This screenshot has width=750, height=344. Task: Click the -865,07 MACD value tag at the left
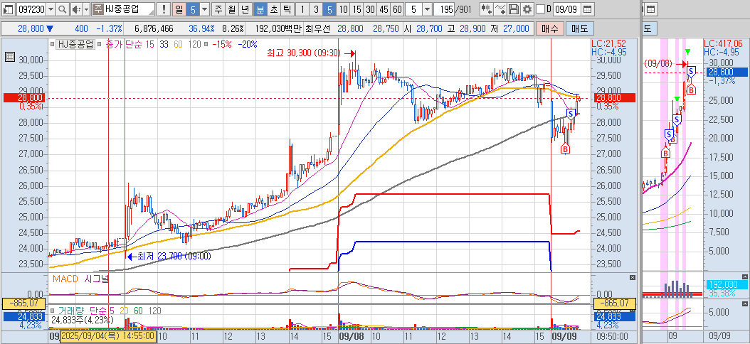click(24, 303)
